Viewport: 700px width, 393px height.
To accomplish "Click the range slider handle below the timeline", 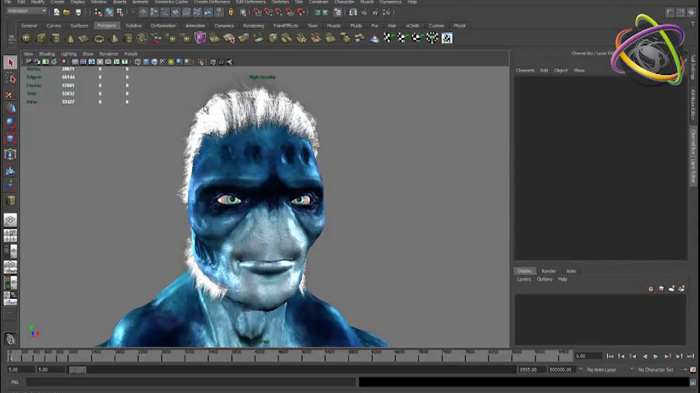I will 77,370.
